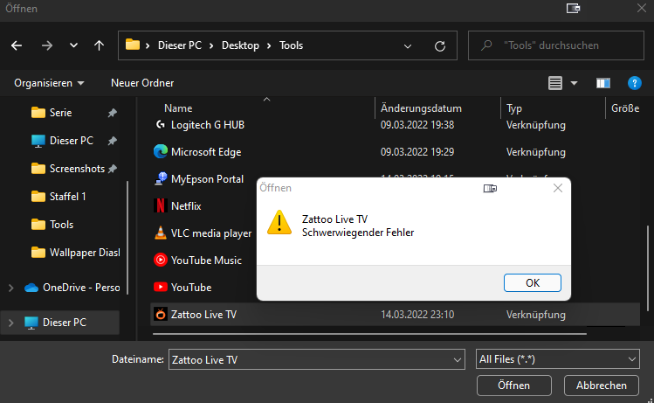This screenshot has height=403, width=654.
Task: Sort by Typ column header
Action: pyautogui.click(x=513, y=108)
